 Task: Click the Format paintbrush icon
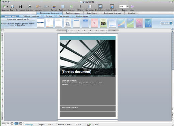[54, 6]
